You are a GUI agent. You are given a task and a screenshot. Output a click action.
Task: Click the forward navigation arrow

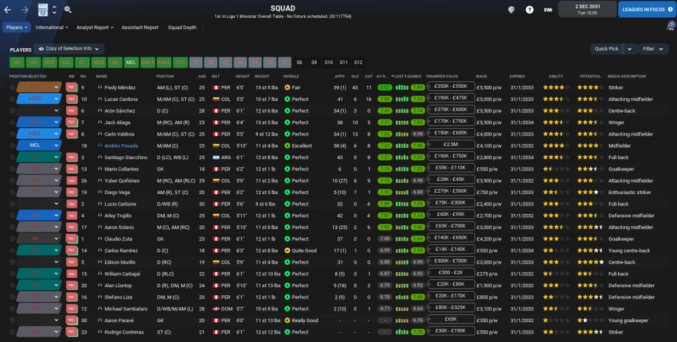point(25,9)
